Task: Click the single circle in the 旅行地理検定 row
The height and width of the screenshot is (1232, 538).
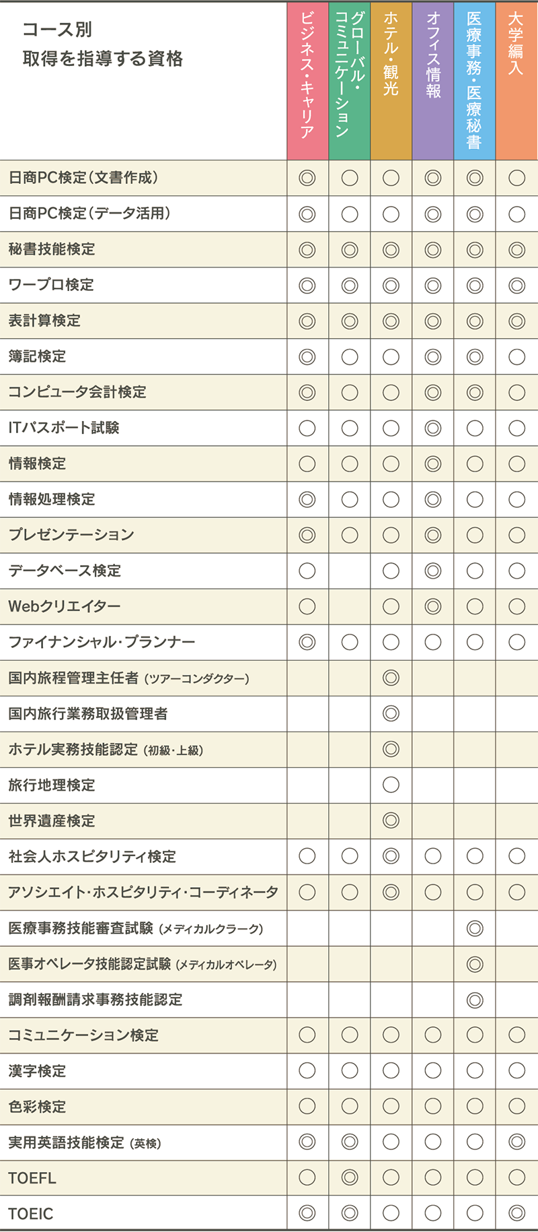Action: point(391,785)
